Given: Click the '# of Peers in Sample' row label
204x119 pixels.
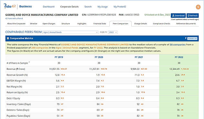Looking at the screenshot, I should (x=17, y=63).
